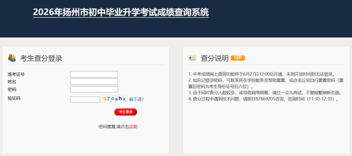Click the 考生查分登录 heading
352x156 pixels.
[x=41, y=58]
